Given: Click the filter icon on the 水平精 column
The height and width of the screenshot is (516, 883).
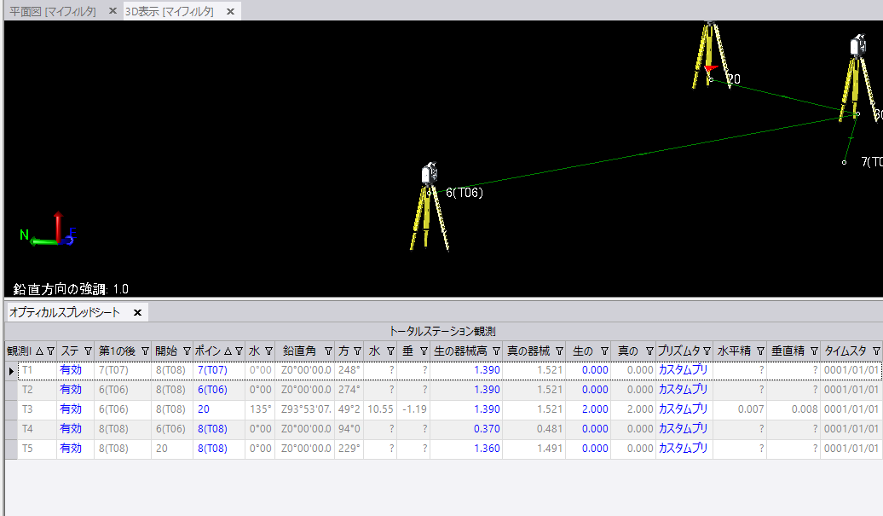Looking at the screenshot, I should pos(761,350).
